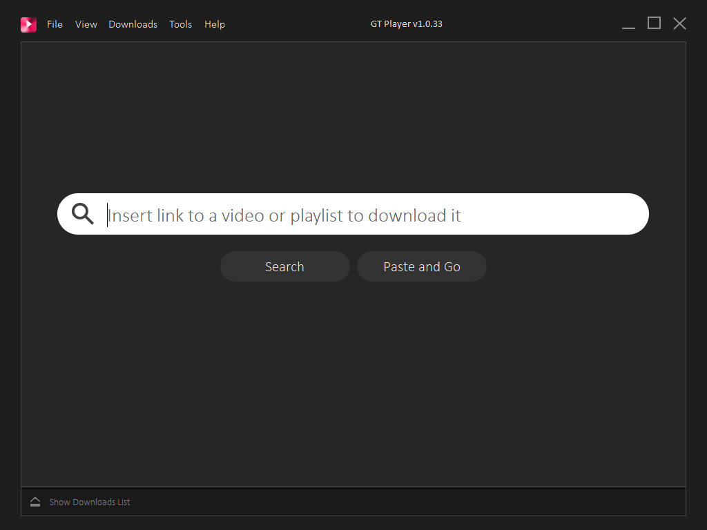Click the Show Downloads List label
The width and height of the screenshot is (707, 530).
point(90,502)
